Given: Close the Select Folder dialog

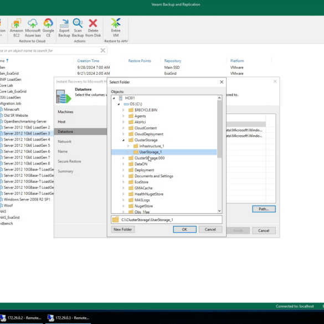Looking at the screenshot, I should (222, 82).
